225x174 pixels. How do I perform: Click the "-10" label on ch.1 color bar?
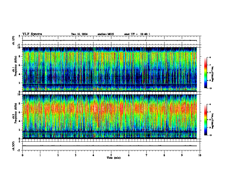point(210,88)
